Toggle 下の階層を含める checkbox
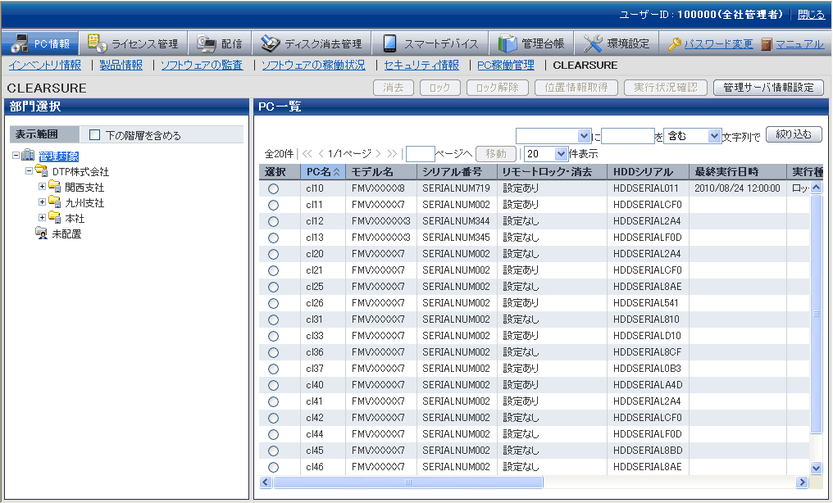Viewport: 833px width, 503px height. [94, 135]
